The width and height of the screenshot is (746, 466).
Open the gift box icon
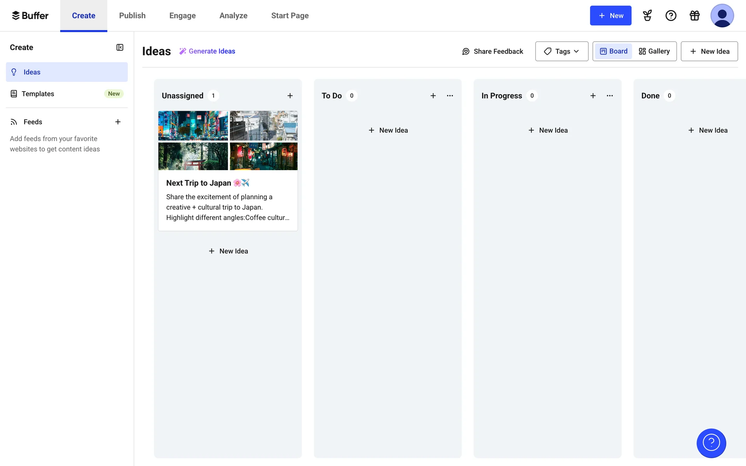[695, 16]
